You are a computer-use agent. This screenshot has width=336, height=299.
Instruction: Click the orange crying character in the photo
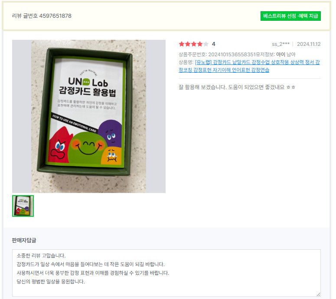(111, 155)
